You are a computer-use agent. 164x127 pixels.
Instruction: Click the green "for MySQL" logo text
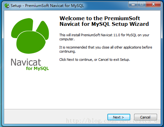tap(37, 68)
